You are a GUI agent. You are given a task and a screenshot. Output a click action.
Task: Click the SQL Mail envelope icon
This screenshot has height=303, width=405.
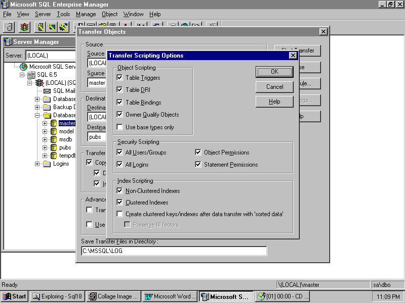click(x=47, y=91)
